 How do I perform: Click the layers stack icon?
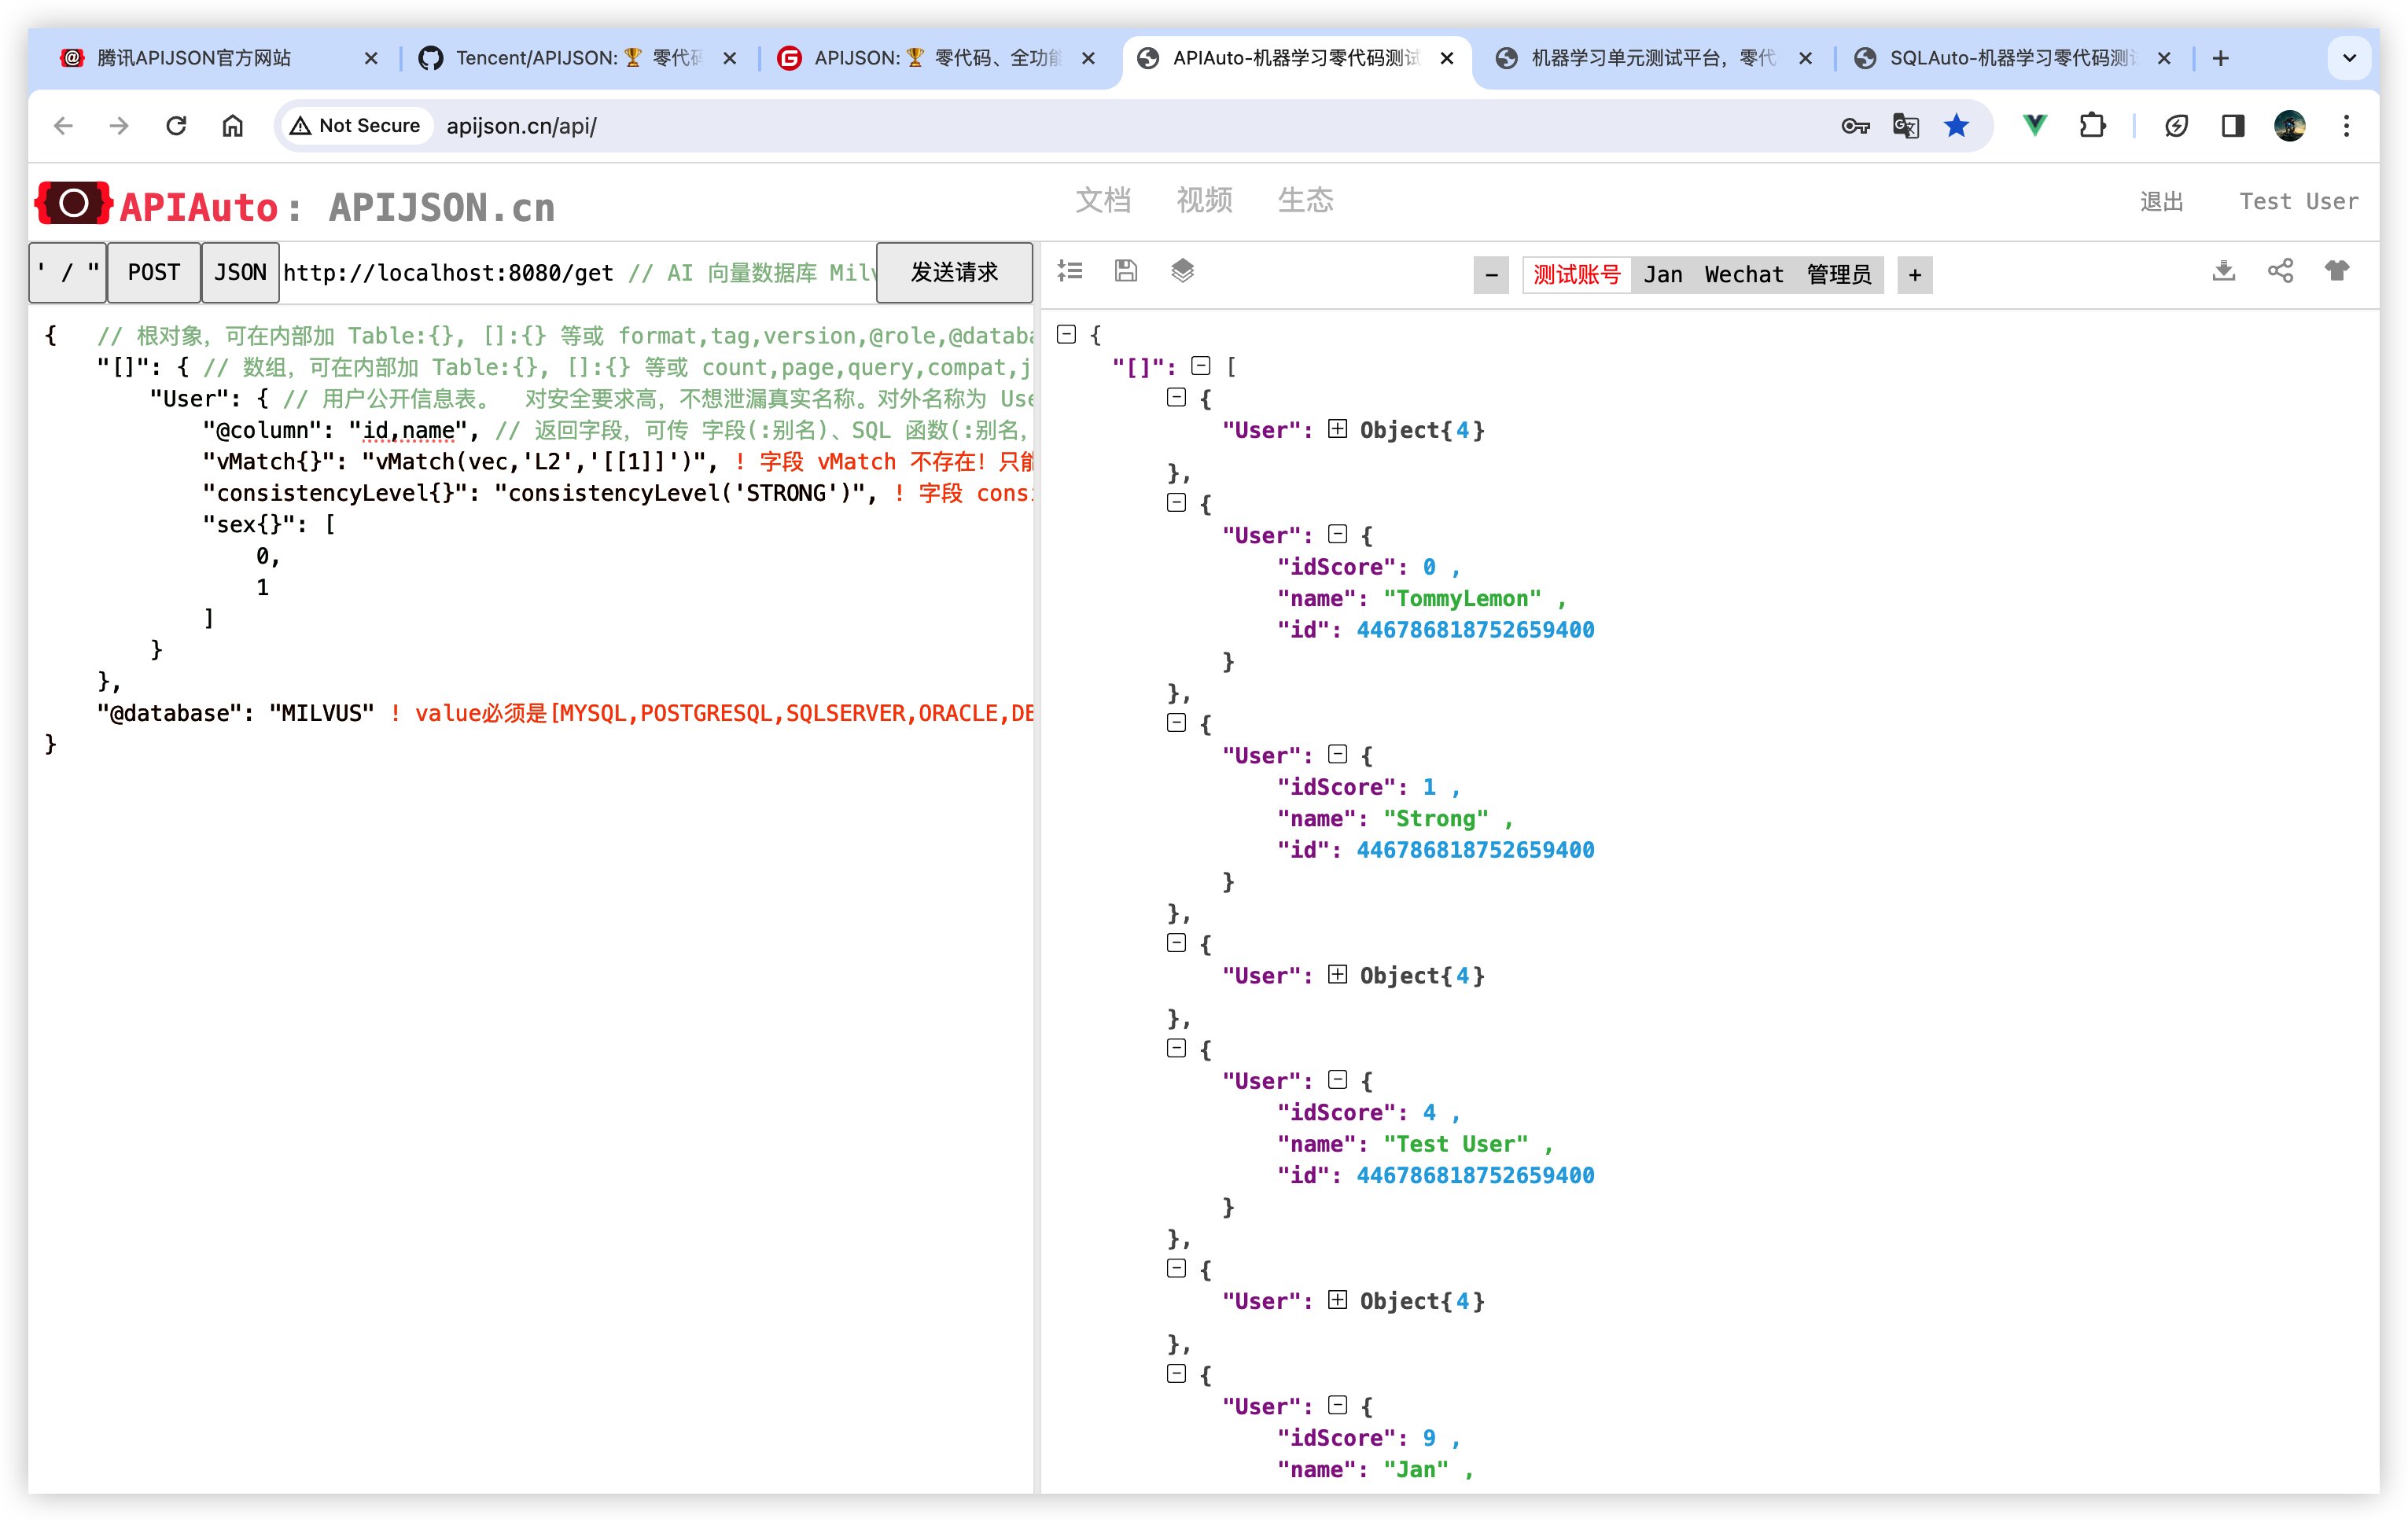[x=1182, y=271]
